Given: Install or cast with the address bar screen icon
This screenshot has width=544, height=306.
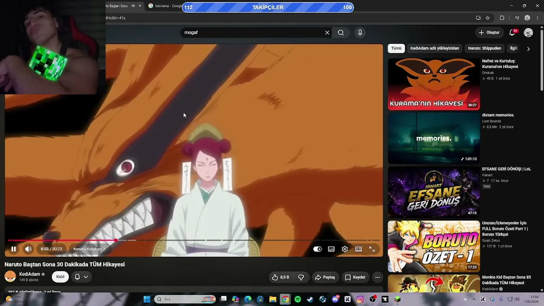Looking at the screenshot, I should click(x=478, y=18).
